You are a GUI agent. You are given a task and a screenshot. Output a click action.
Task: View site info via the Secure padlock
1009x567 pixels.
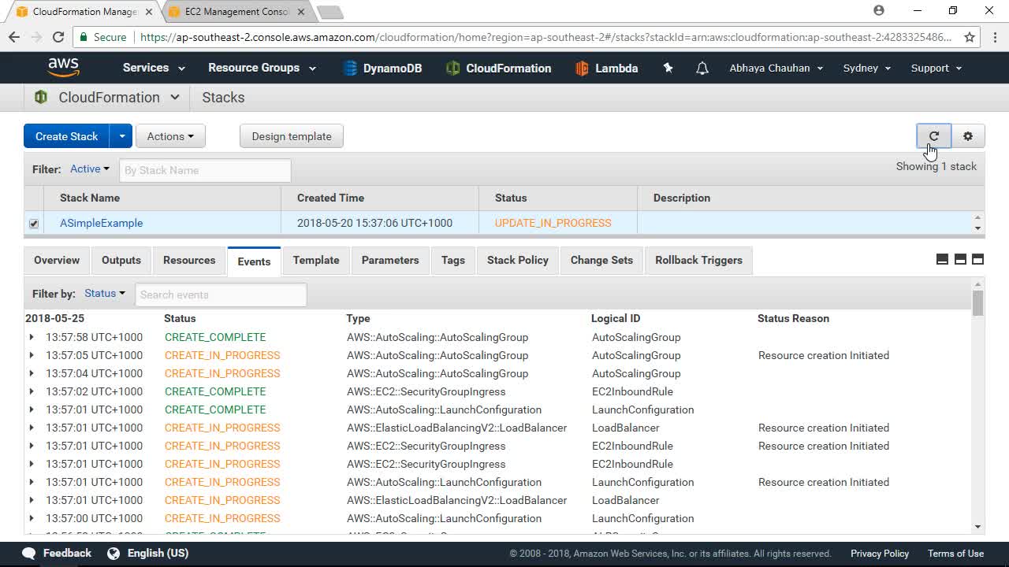pos(84,37)
